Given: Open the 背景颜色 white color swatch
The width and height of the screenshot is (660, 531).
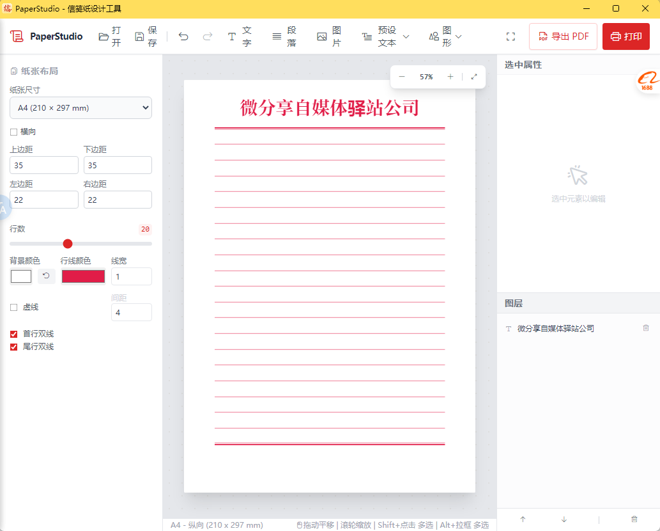Looking at the screenshot, I should coord(21,276).
